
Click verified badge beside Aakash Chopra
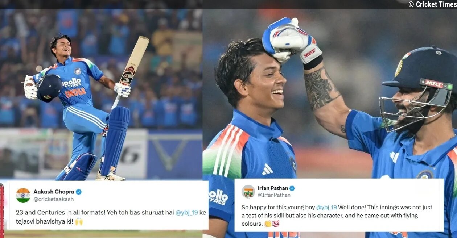click(x=79, y=192)
